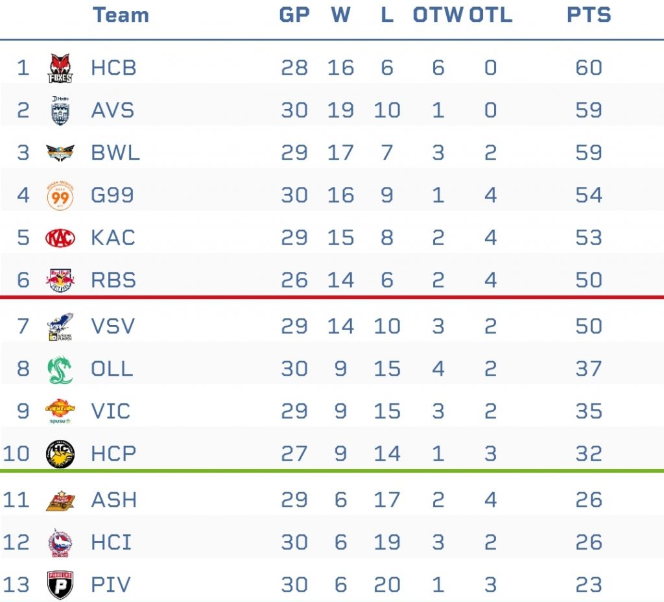Select HCB's 60 points cell

point(589,67)
